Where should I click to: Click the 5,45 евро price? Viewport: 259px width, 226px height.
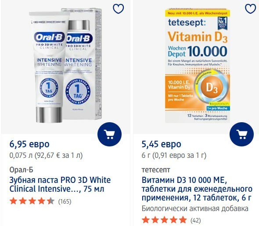(162, 144)
